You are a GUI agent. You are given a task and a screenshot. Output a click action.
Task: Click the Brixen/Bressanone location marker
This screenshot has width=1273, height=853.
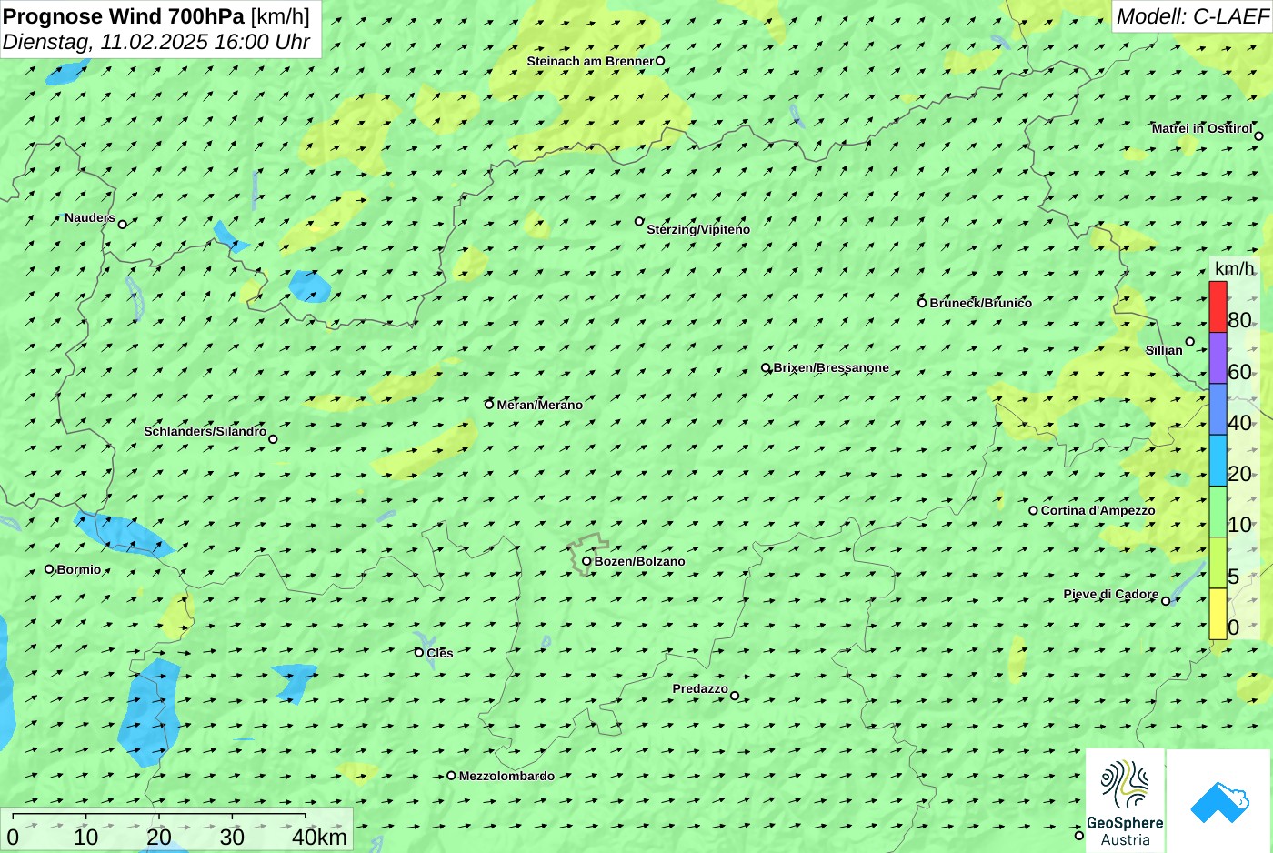pos(766,368)
